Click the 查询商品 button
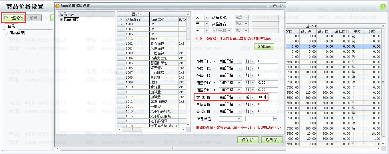Image resolution: width=389 pixels, height=154 pixels. click(264, 46)
